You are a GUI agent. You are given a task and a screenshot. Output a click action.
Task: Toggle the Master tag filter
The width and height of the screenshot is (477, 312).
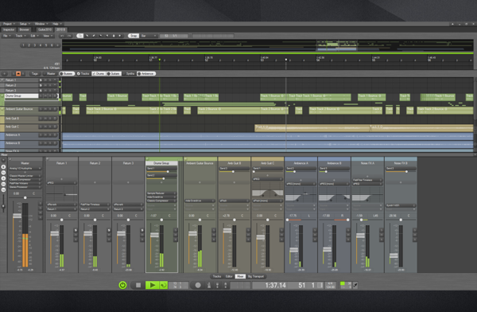click(49, 74)
